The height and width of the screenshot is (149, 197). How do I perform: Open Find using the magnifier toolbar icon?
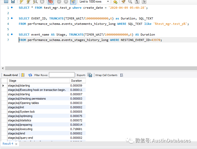[130, 2]
